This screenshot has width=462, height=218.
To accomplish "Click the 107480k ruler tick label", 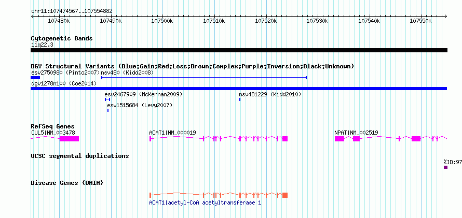I will coord(59,21).
